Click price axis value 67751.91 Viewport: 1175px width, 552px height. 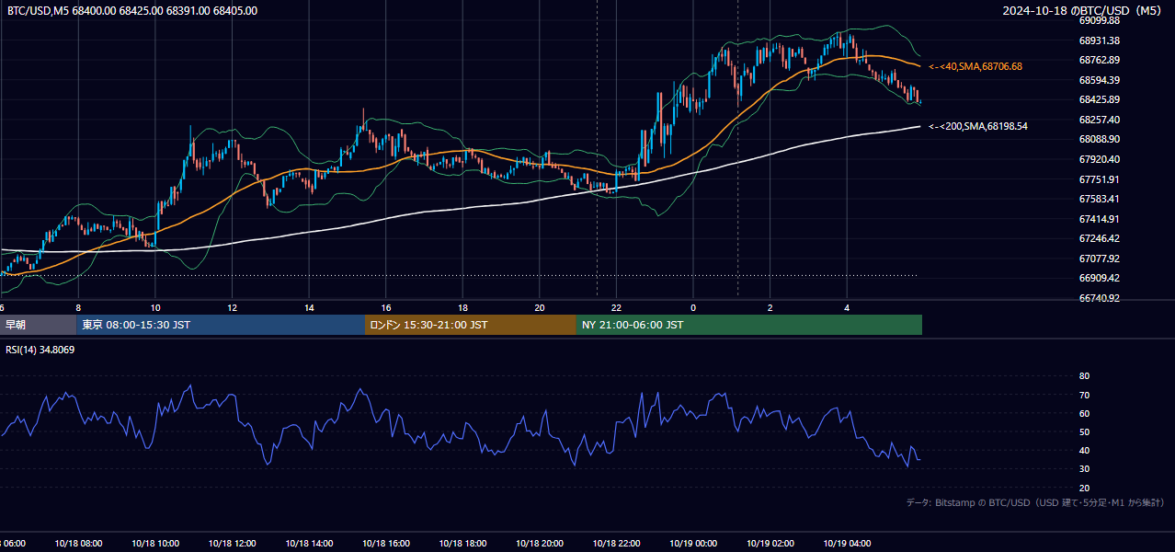tap(1099, 179)
